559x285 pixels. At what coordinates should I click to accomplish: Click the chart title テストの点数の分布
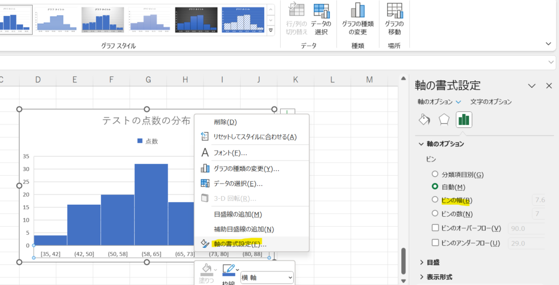tap(146, 121)
